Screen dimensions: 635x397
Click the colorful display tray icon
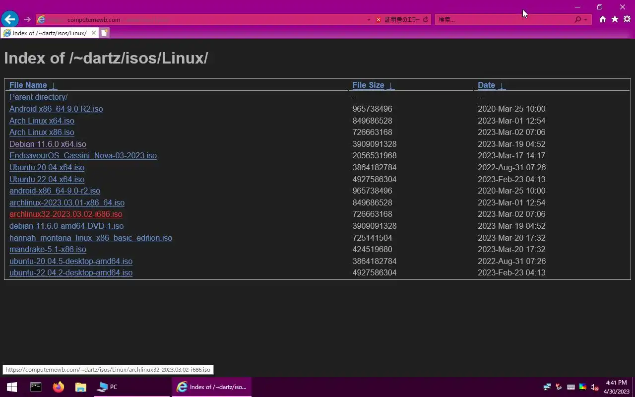583,387
